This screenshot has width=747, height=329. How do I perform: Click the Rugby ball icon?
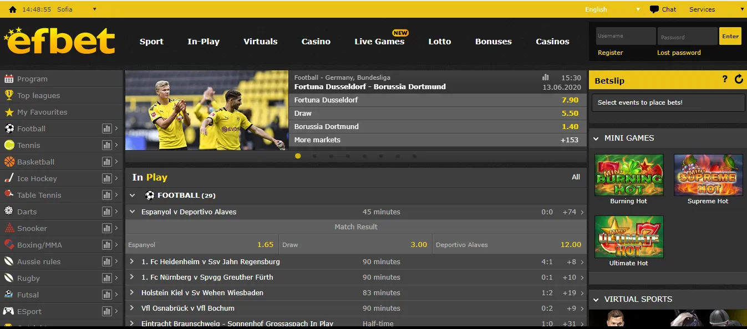coord(9,277)
